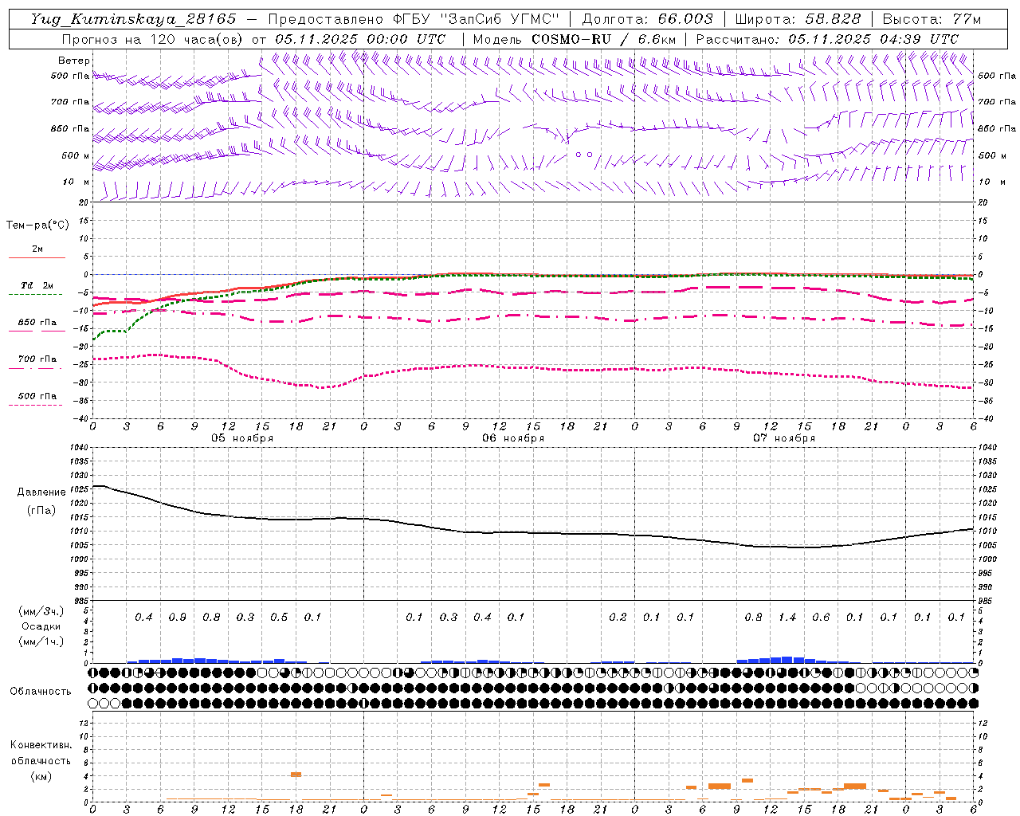Image resolution: width=1020 pixels, height=816 pixels.
Task: Click the 1.4 precipitation amount value
Action: tap(787, 618)
